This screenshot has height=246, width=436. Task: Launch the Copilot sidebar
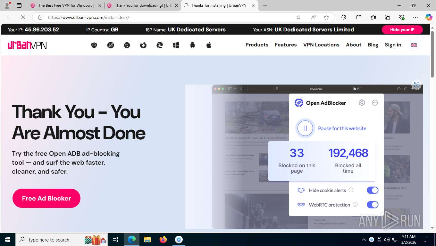[429, 17]
